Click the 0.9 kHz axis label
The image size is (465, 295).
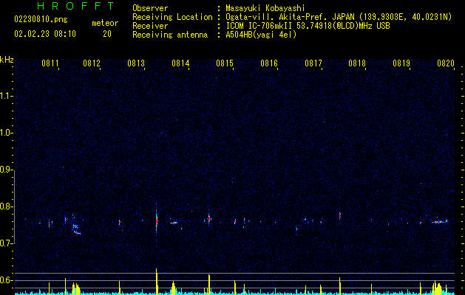click(x=7, y=170)
